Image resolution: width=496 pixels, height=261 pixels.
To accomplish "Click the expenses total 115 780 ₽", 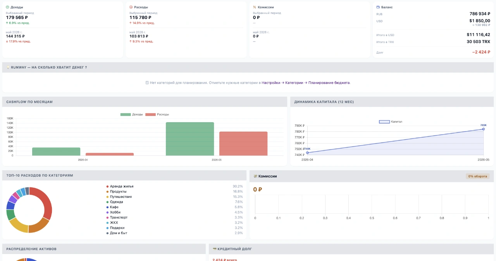I will (140, 17).
